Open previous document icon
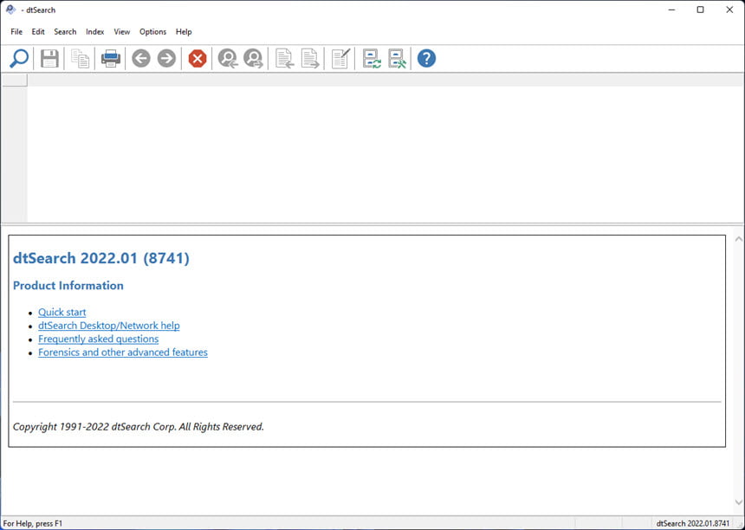This screenshot has width=745, height=530. coord(284,59)
